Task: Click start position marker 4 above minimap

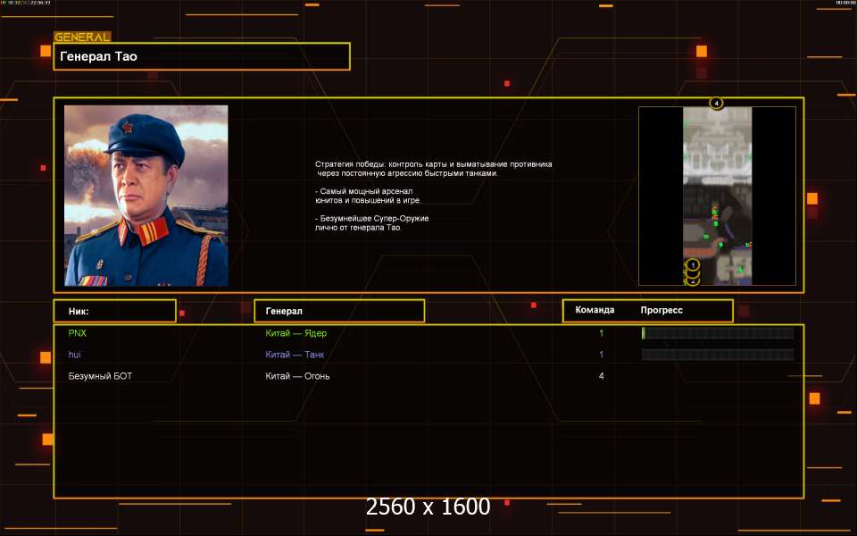Action: [x=716, y=103]
